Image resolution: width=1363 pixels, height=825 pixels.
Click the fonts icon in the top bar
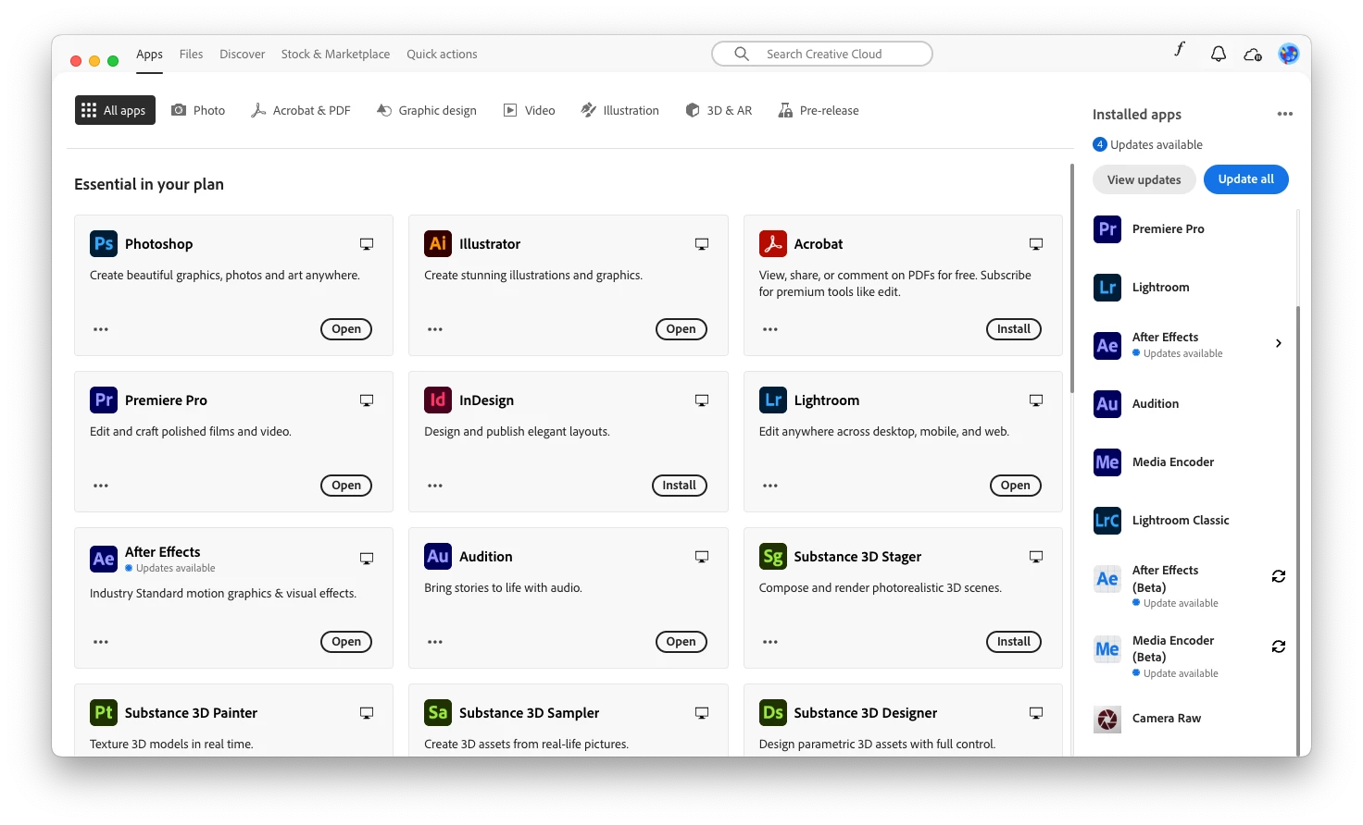[1180, 49]
